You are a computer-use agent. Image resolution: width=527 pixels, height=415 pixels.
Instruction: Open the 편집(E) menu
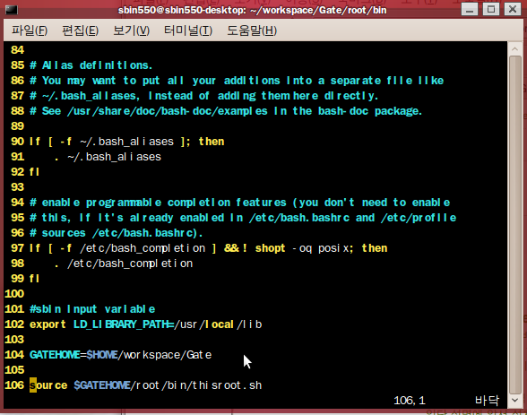point(81,30)
